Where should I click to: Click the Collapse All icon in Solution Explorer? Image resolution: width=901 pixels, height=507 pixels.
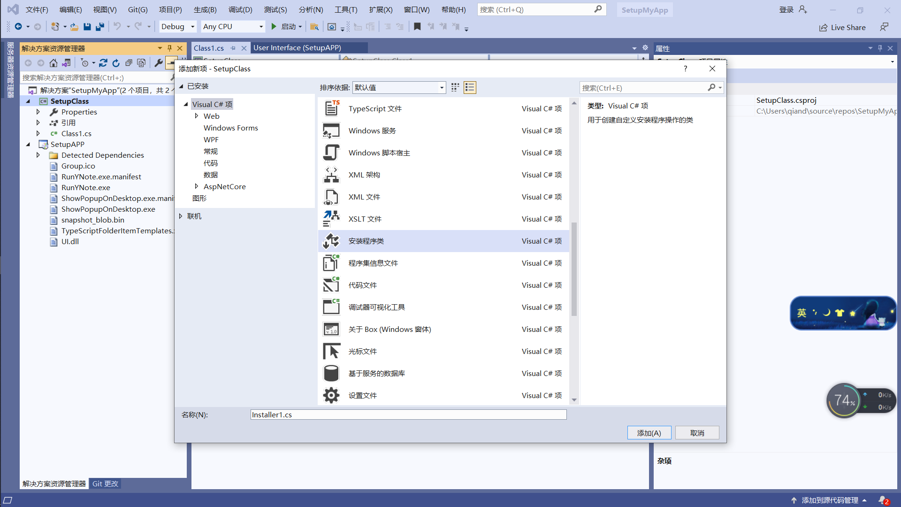coord(129,63)
